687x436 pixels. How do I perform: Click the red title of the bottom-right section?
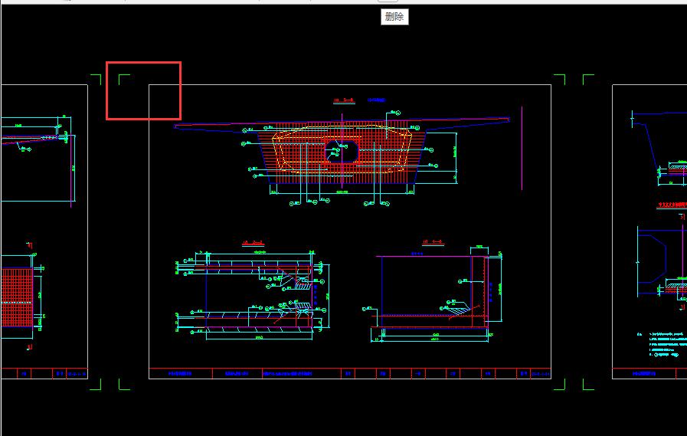tap(431, 243)
